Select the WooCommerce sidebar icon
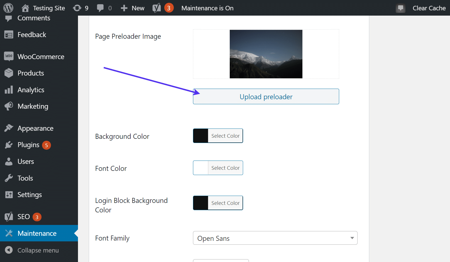 pos(9,56)
